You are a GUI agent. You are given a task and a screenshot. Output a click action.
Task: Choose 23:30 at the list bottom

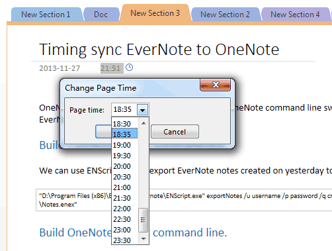pyautogui.click(x=125, y=240)
